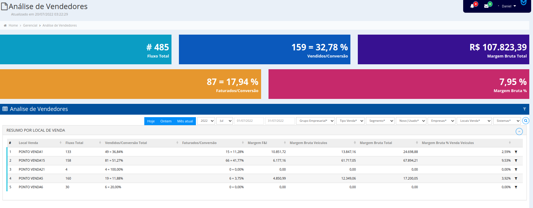
Task: Collapse the Resumo por Local de Venda panel
Action: pyautogui.click(x=519, y=132)
